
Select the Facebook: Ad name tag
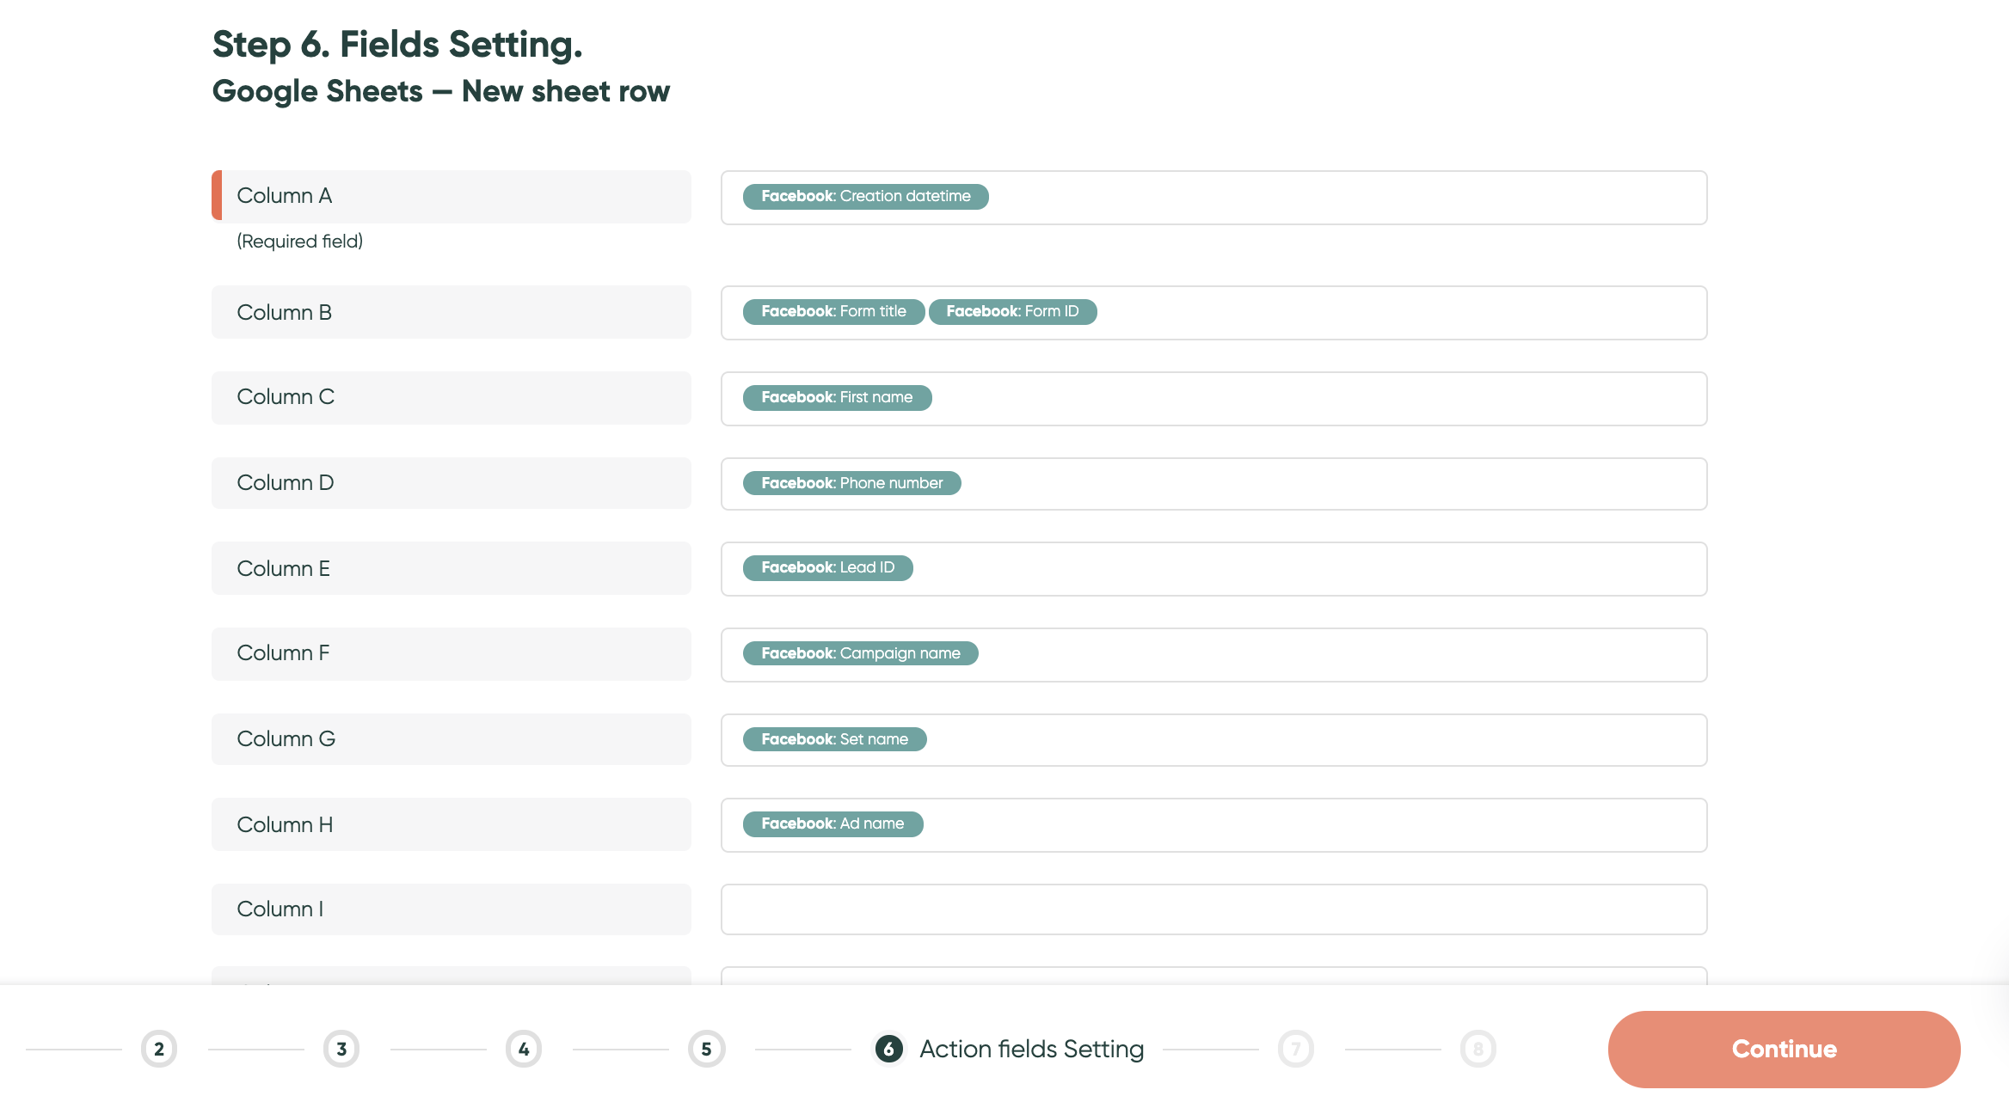click(x=832, y=823)
